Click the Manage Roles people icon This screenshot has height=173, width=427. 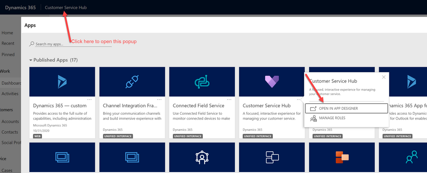313,118
